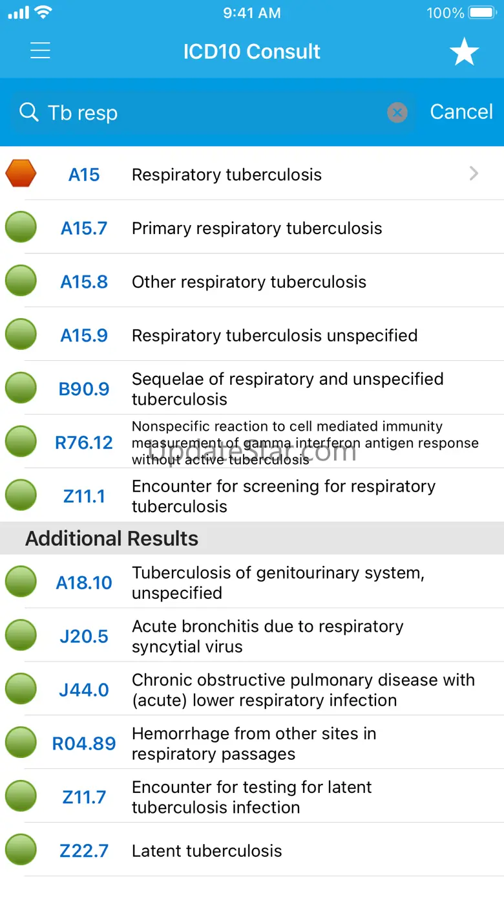504x897 pixels.
Task: Open favorites with the star icon
Action: 464,52
